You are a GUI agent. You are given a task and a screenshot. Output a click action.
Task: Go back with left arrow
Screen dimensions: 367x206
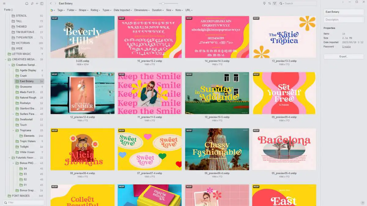(x=51, y=3)
